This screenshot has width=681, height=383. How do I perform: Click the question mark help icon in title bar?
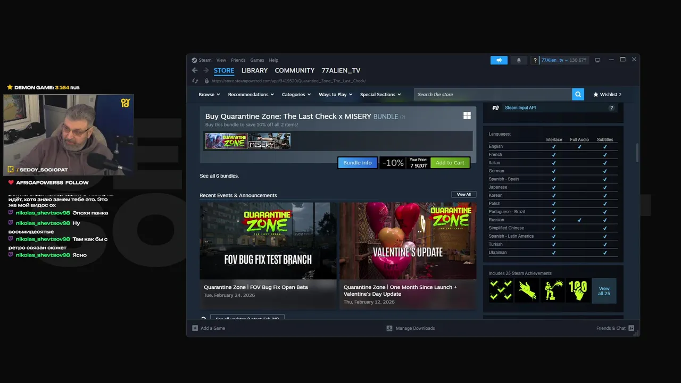pos(535,60)
